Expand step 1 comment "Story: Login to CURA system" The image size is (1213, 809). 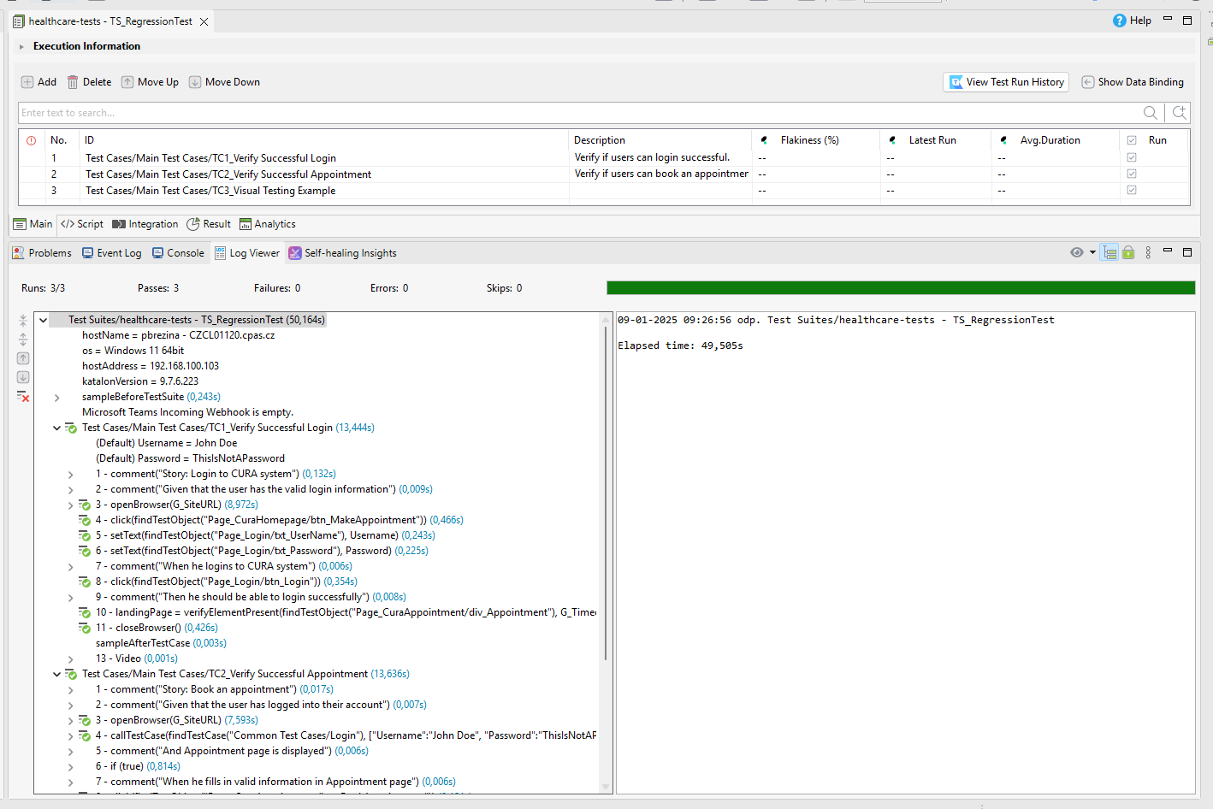[x=70, y=474]
